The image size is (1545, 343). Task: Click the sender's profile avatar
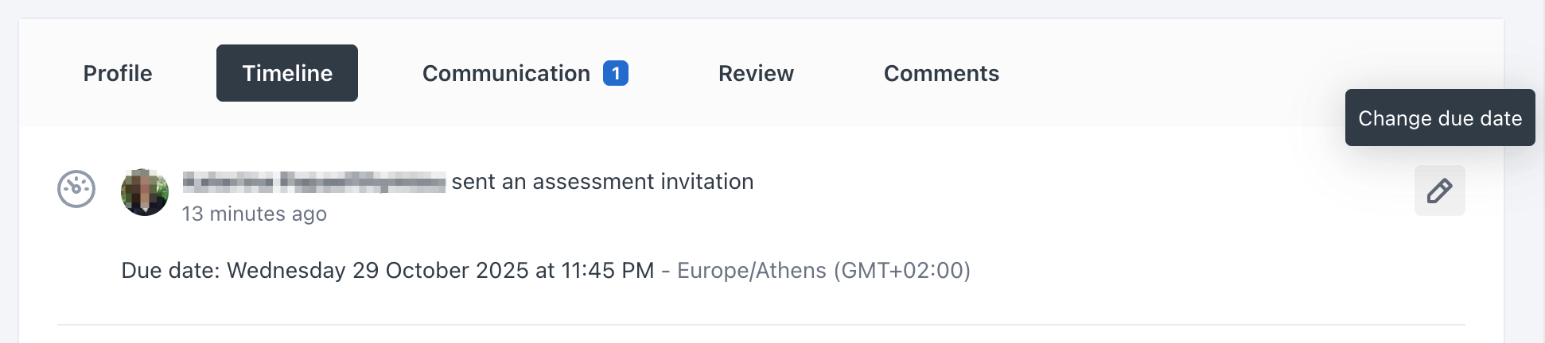coord(145,191)
